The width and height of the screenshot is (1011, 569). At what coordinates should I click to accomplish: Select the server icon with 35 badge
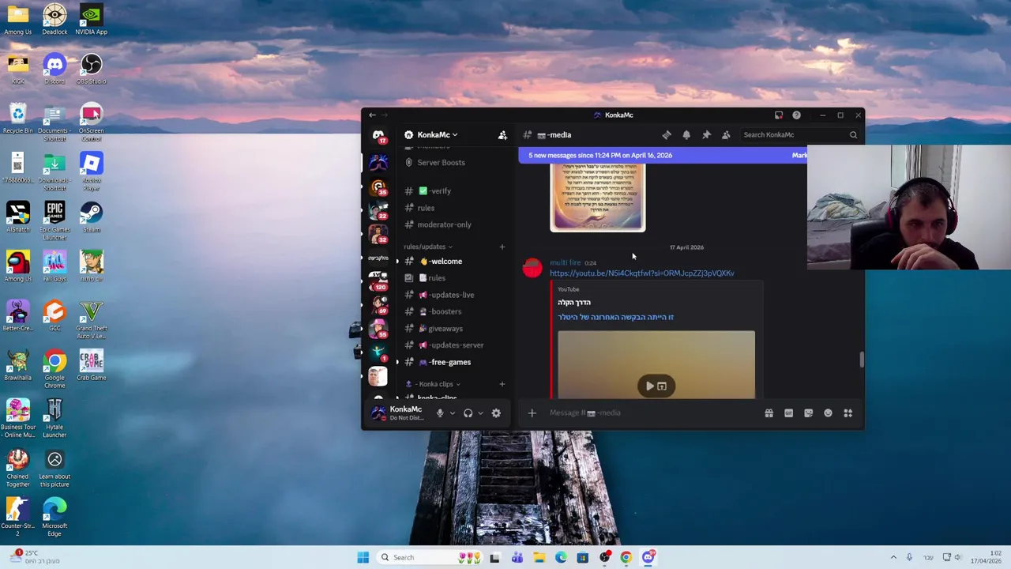pos(378,187)
